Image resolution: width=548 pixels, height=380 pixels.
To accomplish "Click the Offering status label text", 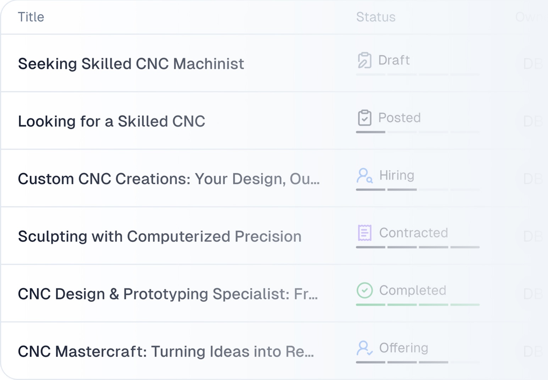I will tap(404, 348).
